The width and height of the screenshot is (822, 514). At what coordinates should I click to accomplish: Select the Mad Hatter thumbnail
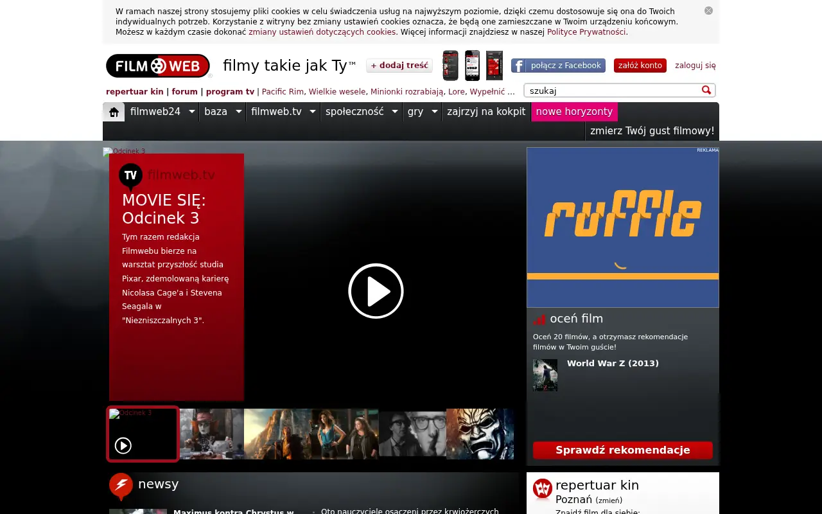(x=212, y=434)
